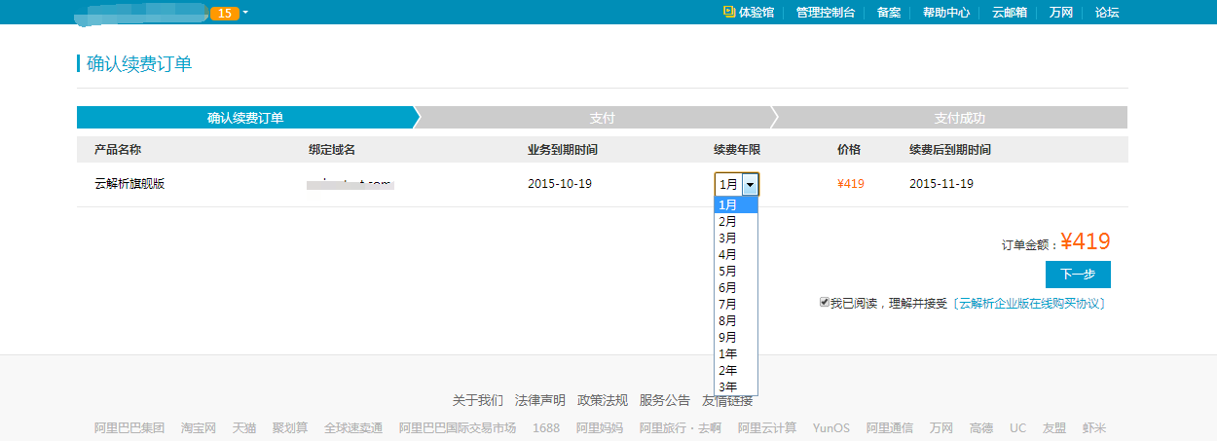Screen dimensions: 1217x441
Task: Toggle the 我已阅读 agreement checkbox
Action: pyautogui.click(x=825, y=303)
